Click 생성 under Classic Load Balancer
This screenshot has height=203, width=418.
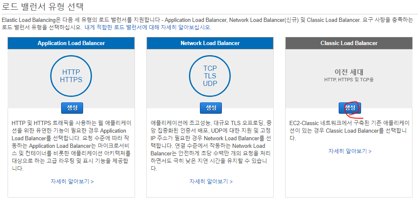click(x=350, y=108)
